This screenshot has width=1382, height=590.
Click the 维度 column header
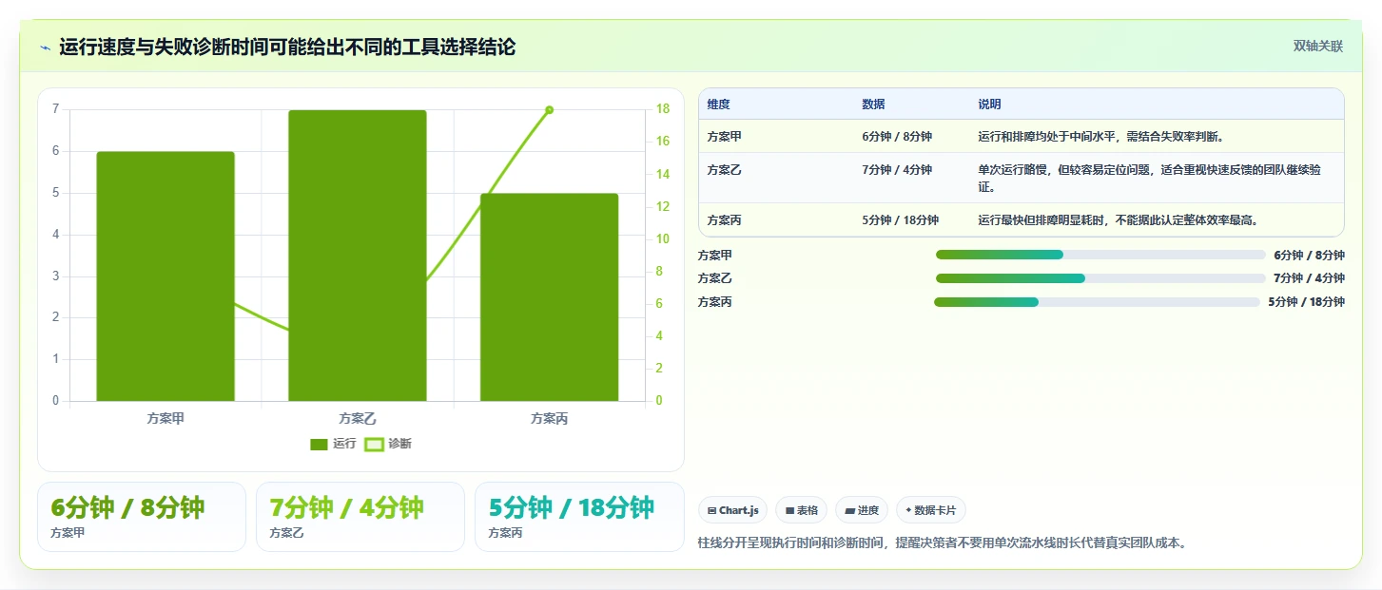tap(719, 105)
